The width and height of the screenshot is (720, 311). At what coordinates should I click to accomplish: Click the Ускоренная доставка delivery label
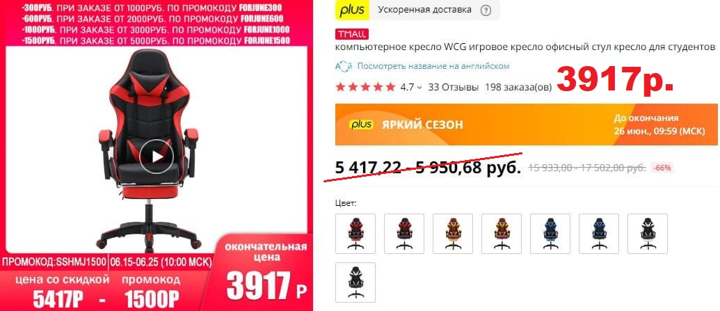424,10
